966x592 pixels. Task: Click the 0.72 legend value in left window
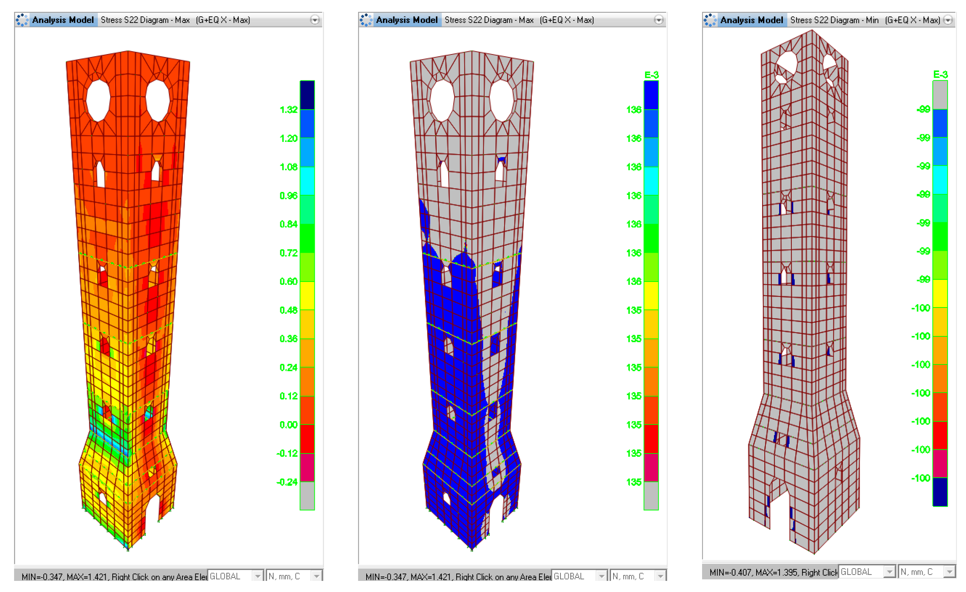288,253
